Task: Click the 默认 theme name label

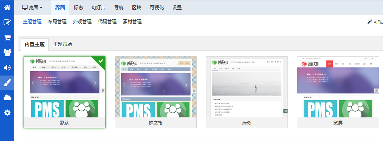Action: click(65, 123)
